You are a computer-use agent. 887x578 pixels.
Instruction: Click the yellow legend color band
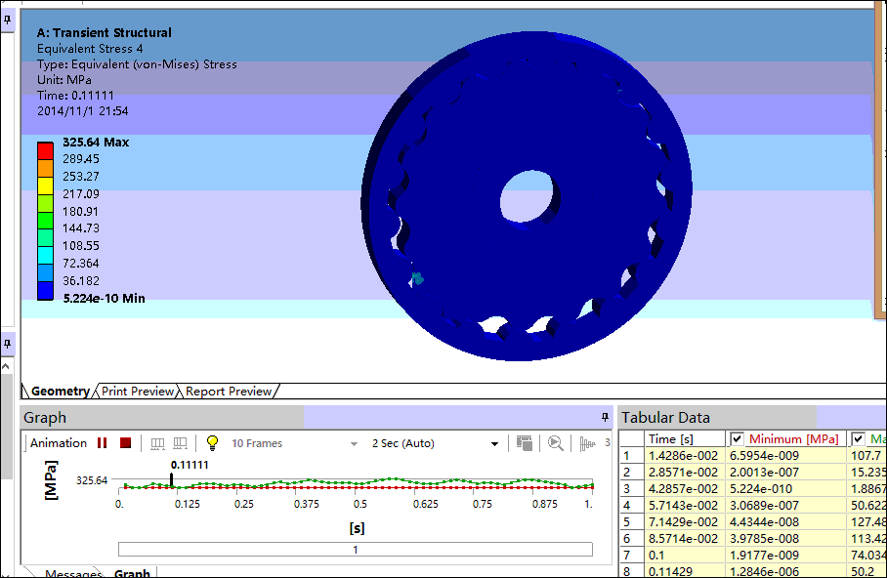tap(45, 186)
